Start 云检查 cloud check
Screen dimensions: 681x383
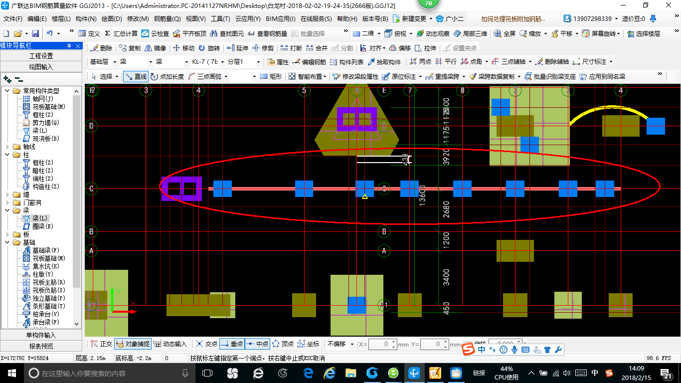click(x=155, y=33)
